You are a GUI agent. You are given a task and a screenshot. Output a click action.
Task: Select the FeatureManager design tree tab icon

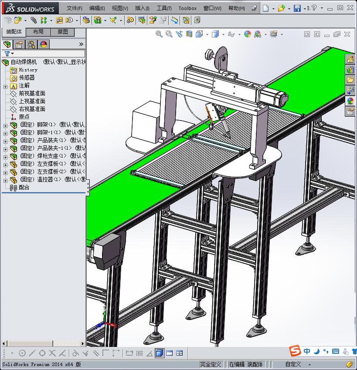coord(7,44)
